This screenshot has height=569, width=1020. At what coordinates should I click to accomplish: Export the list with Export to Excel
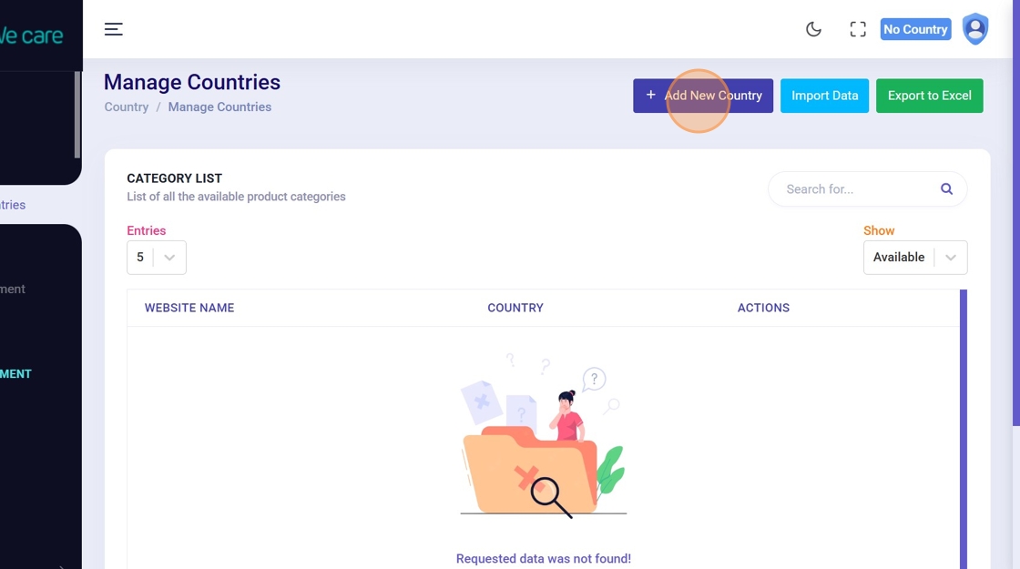tap(929, 96)
